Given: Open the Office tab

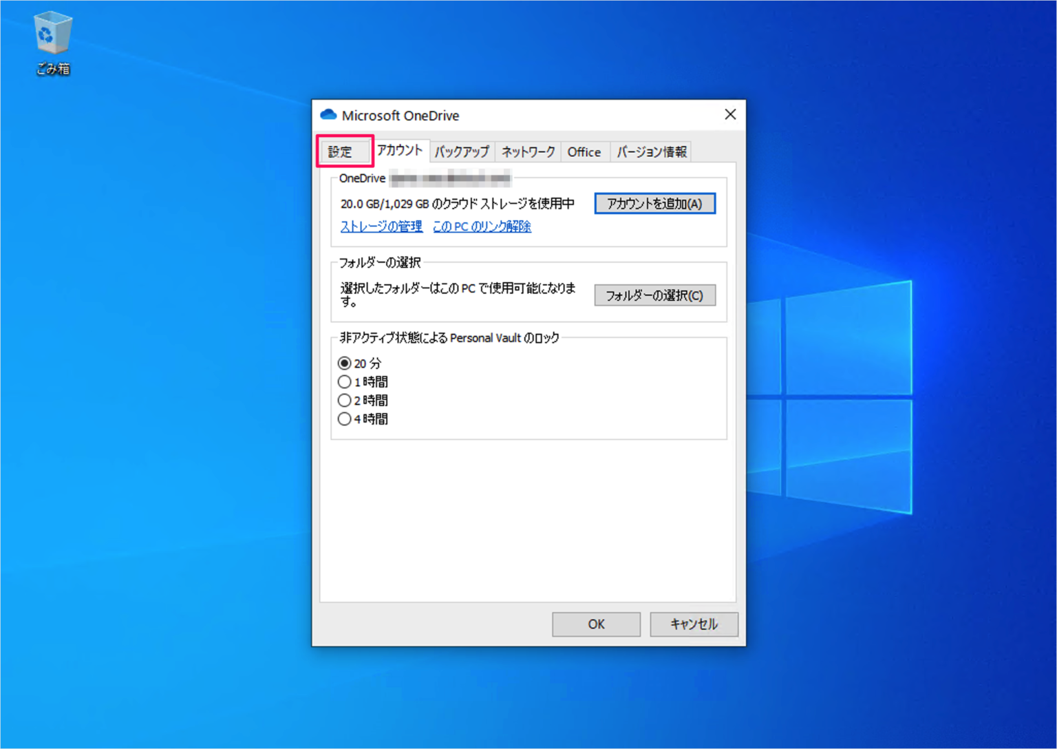Looking at the screenshot, I should (x=584, y=151).
